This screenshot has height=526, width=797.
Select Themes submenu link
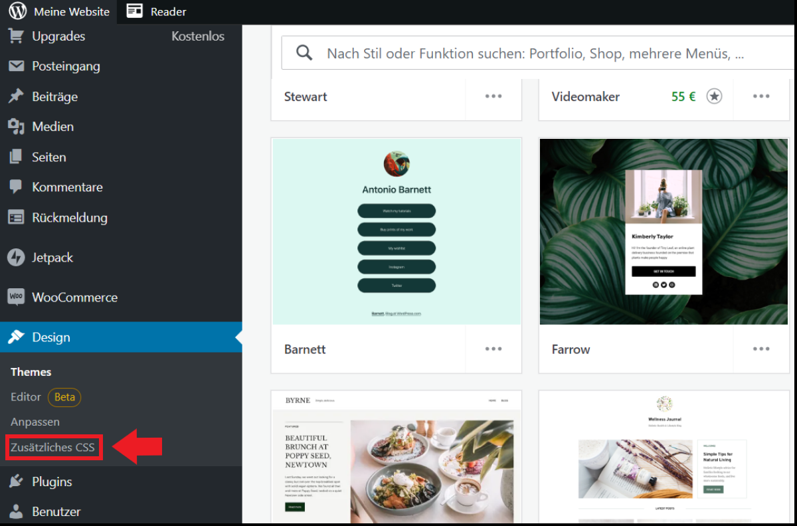31,372
